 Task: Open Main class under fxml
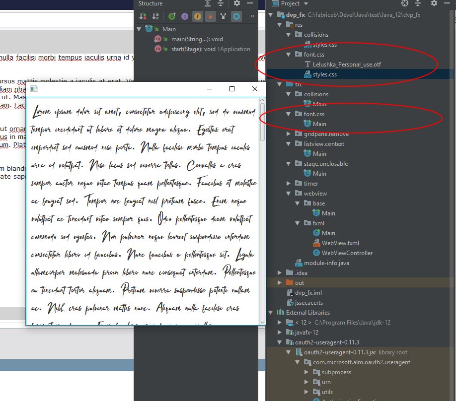coord(328,233)
